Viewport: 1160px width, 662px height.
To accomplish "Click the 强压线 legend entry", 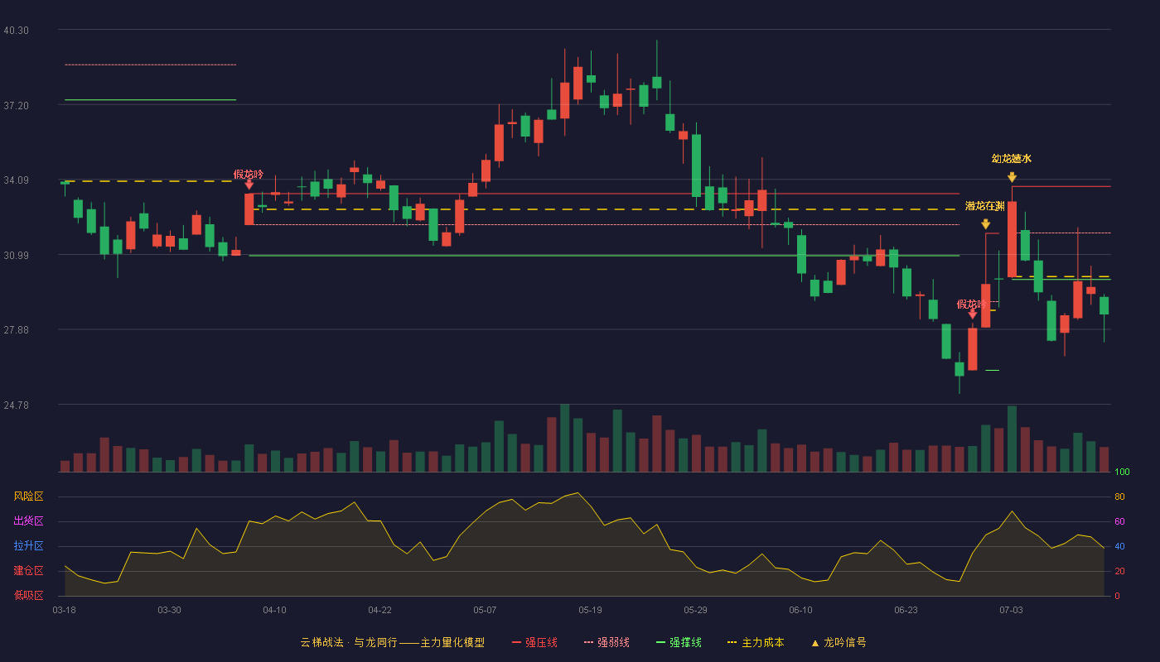I will 534,642.
